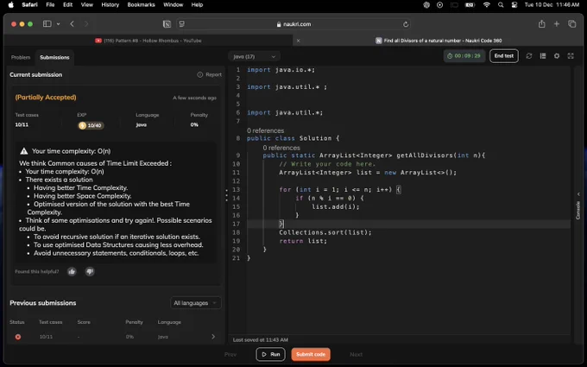Viewport: 587px width, 367px height.
Task: Open Safari share icon
Action: [542, 24]
